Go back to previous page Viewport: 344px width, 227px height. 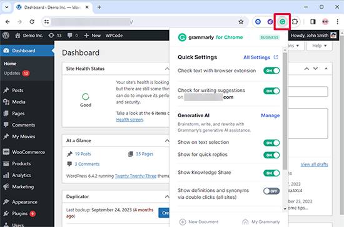tap(8, 22)
